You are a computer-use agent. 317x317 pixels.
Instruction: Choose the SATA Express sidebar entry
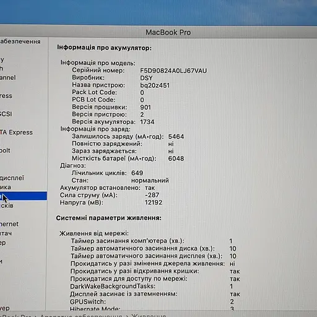pos(16,132)
